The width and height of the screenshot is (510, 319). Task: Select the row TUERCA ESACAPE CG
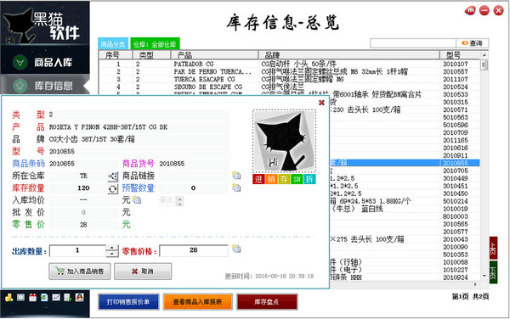pos(290,79)
